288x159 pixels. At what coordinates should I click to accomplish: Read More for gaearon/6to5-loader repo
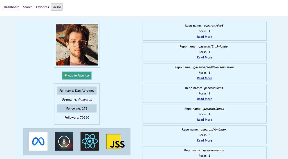pos(204,58)
